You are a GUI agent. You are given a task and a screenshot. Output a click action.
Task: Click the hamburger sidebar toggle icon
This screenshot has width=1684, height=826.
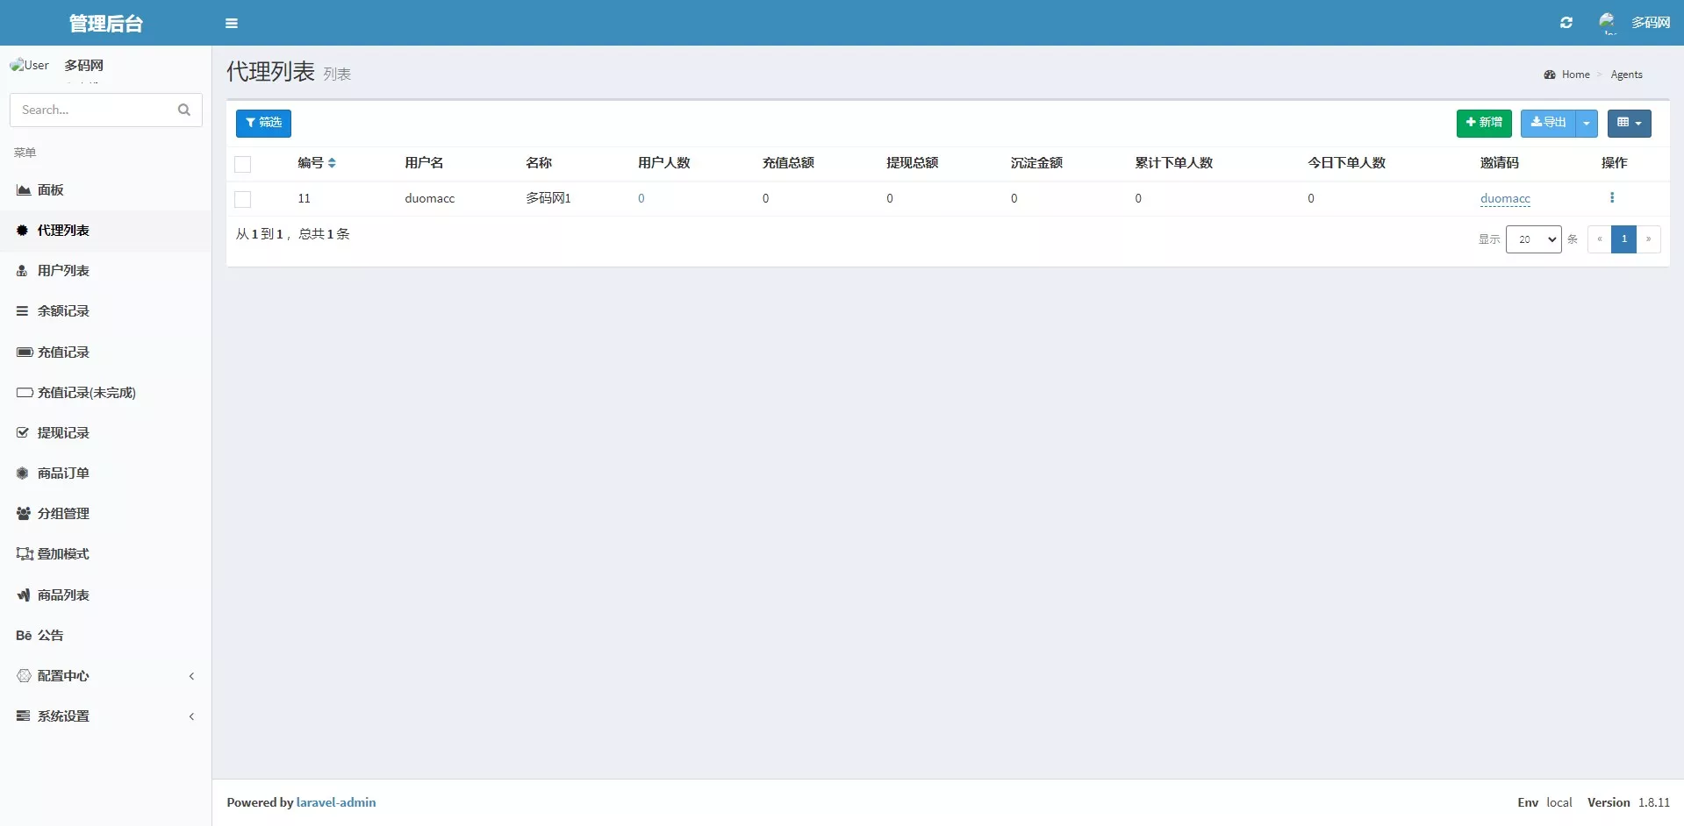[x=232, y=24]
